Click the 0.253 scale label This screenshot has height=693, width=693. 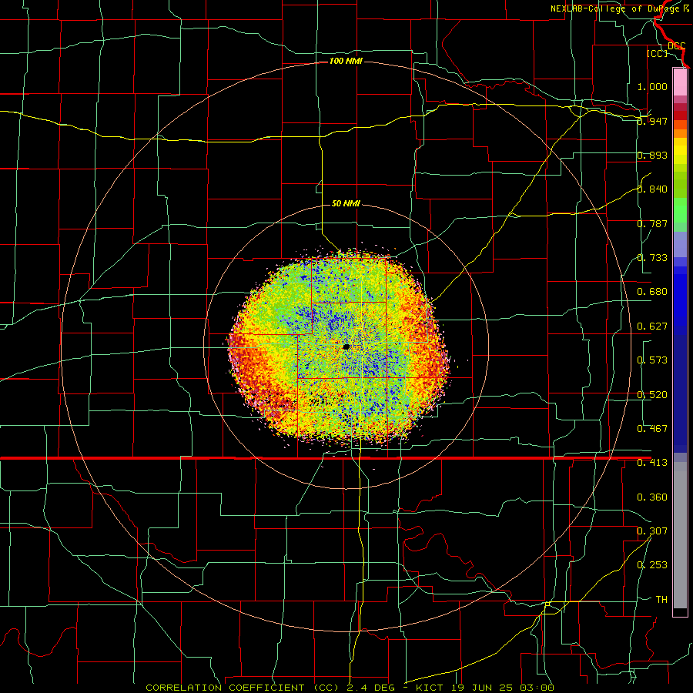tap(652, 565)
